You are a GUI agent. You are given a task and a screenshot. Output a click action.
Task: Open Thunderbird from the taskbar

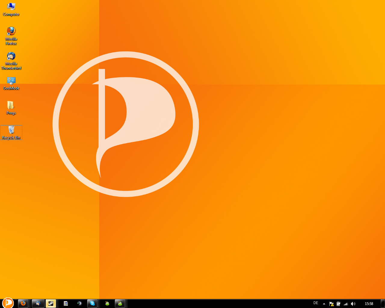click(x=38, y=303)
